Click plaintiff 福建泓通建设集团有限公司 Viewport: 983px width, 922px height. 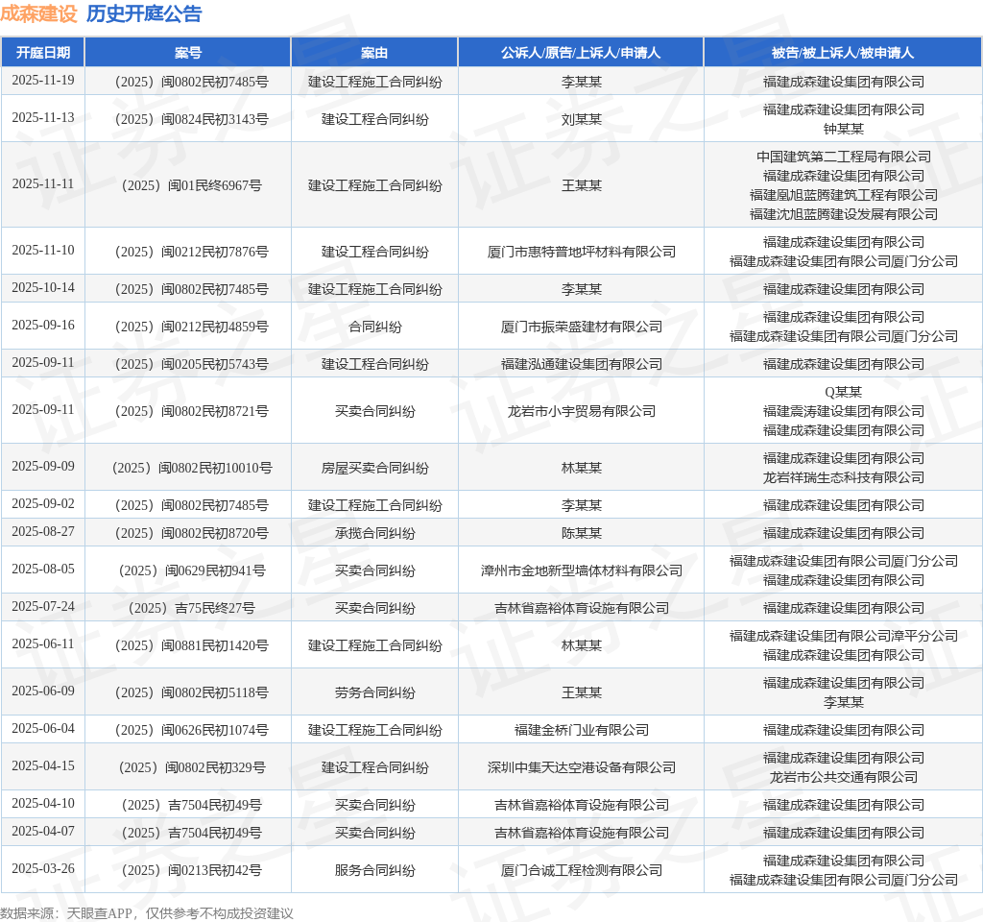[581, 364]
